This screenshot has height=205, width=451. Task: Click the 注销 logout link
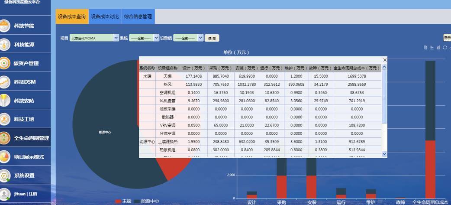click(32, 194)
